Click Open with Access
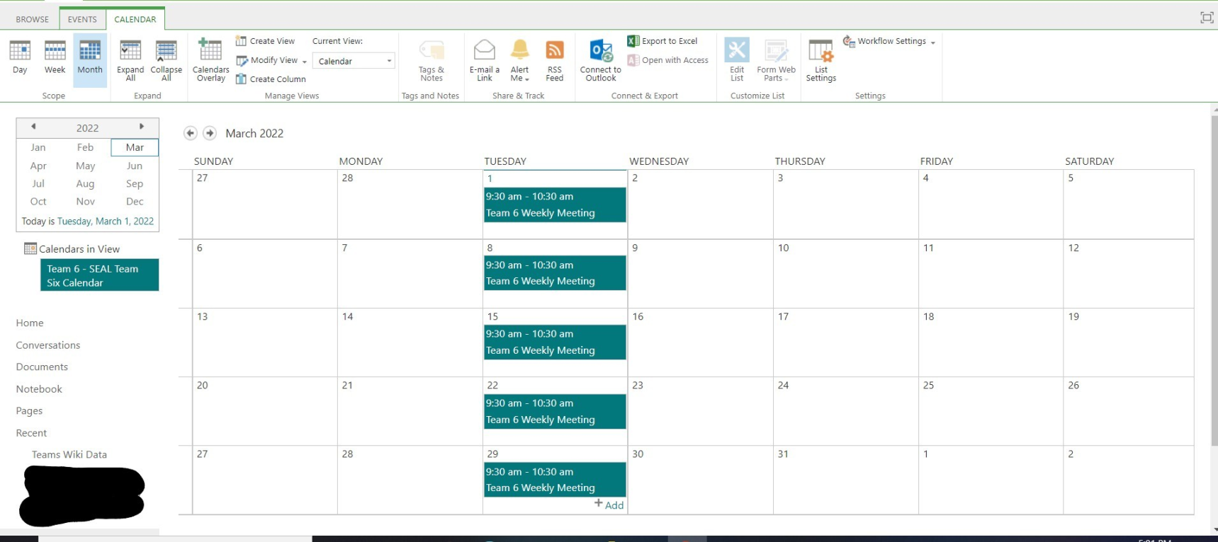 click(x=667, y=60)
